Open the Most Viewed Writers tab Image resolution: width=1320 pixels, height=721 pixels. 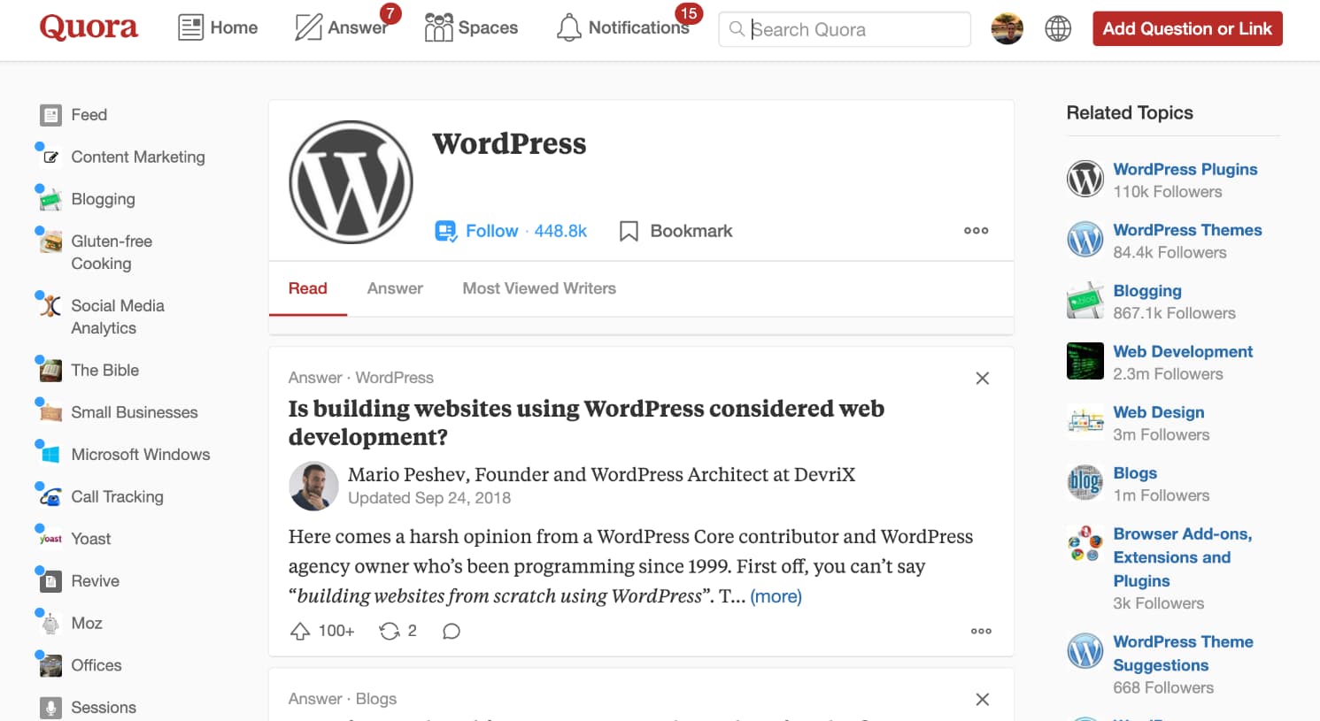tap(538, 288)
